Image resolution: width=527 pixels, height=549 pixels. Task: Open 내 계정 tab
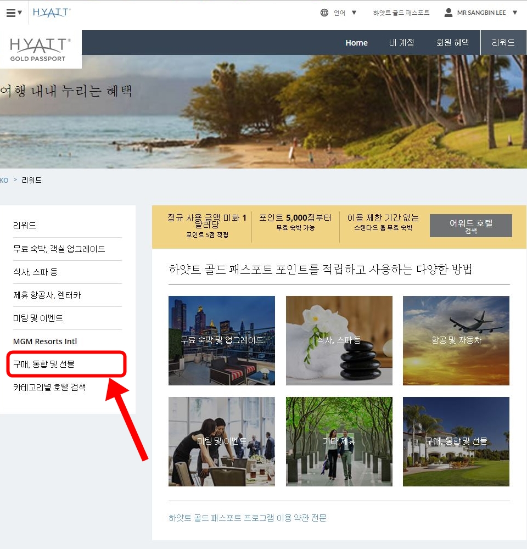click(402, 43)
